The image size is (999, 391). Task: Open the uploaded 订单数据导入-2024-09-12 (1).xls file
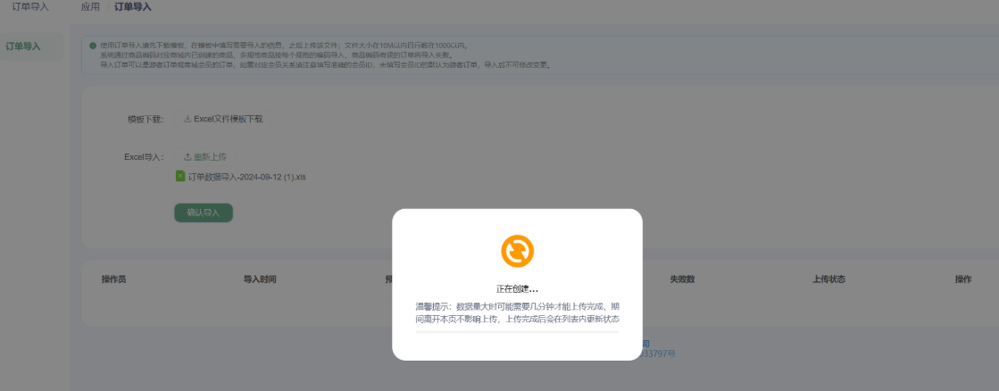pos(246,177)
